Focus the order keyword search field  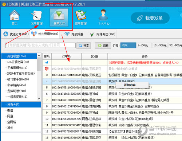pyautogui.click(x=40, y=45)
